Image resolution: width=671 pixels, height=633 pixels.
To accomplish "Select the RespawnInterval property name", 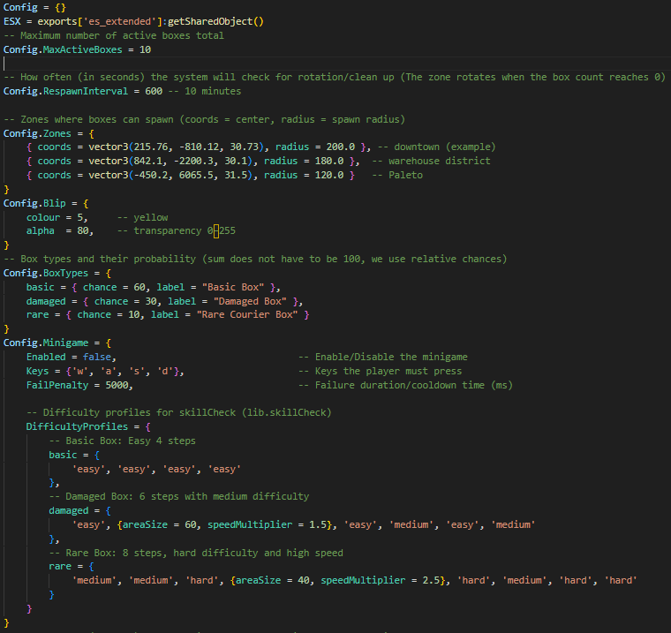I will (85, 91).
